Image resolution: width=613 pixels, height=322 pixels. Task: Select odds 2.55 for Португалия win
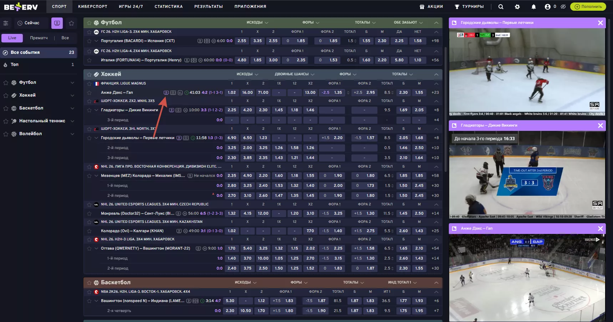tap(242, 41)
